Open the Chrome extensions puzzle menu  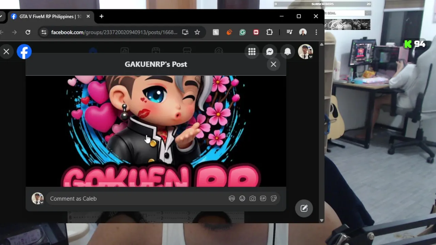click(269, 32)
